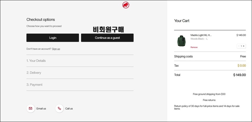Decrease jacket quantity with minus button
The image size is (252, 122).
[x=239, y=46]
